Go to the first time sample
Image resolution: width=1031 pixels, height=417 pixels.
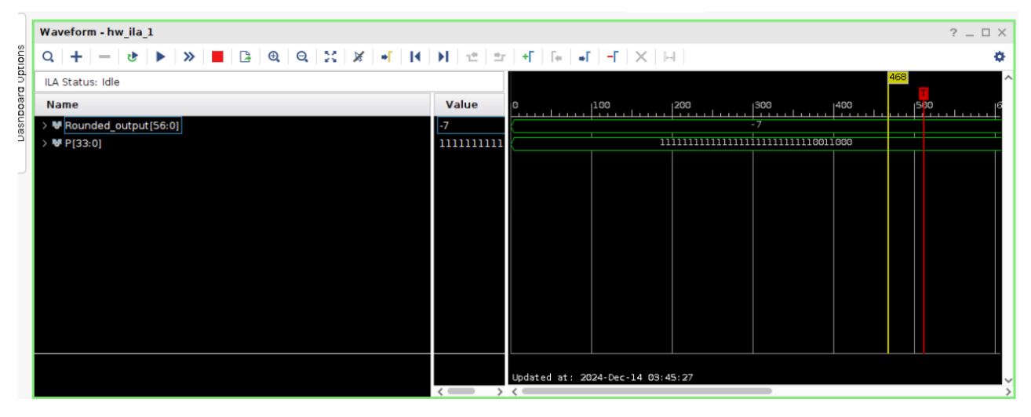point(417,56)
